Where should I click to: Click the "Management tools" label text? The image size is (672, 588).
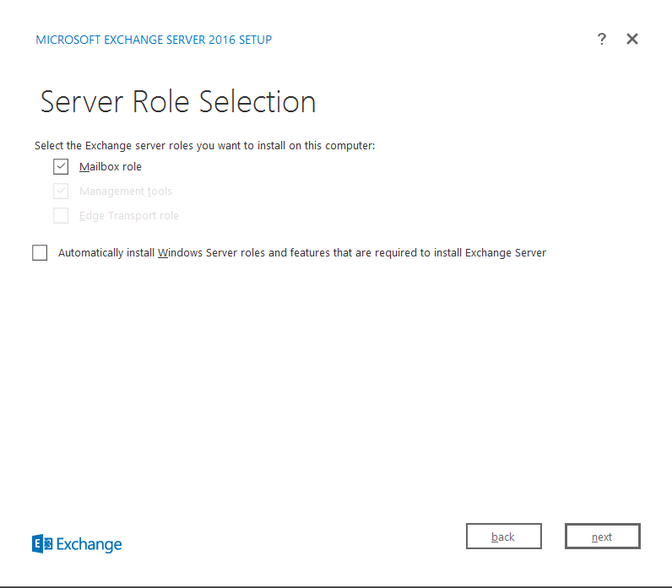[126, 192]
